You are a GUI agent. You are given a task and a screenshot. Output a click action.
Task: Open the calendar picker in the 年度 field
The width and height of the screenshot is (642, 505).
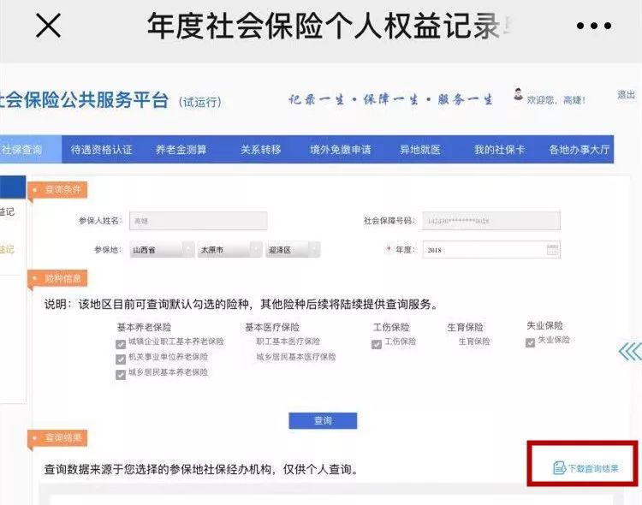pos(552,250)
